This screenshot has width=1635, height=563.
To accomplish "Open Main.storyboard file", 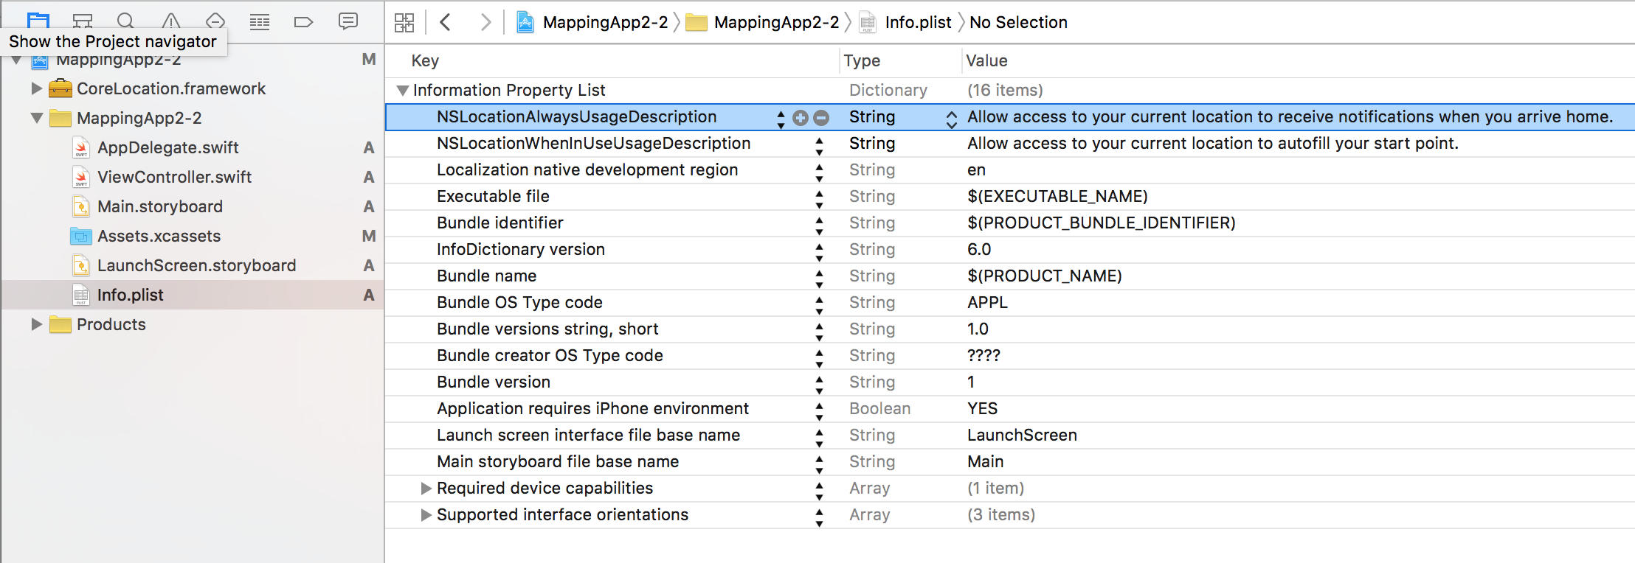I will click(x=160, y=206).
